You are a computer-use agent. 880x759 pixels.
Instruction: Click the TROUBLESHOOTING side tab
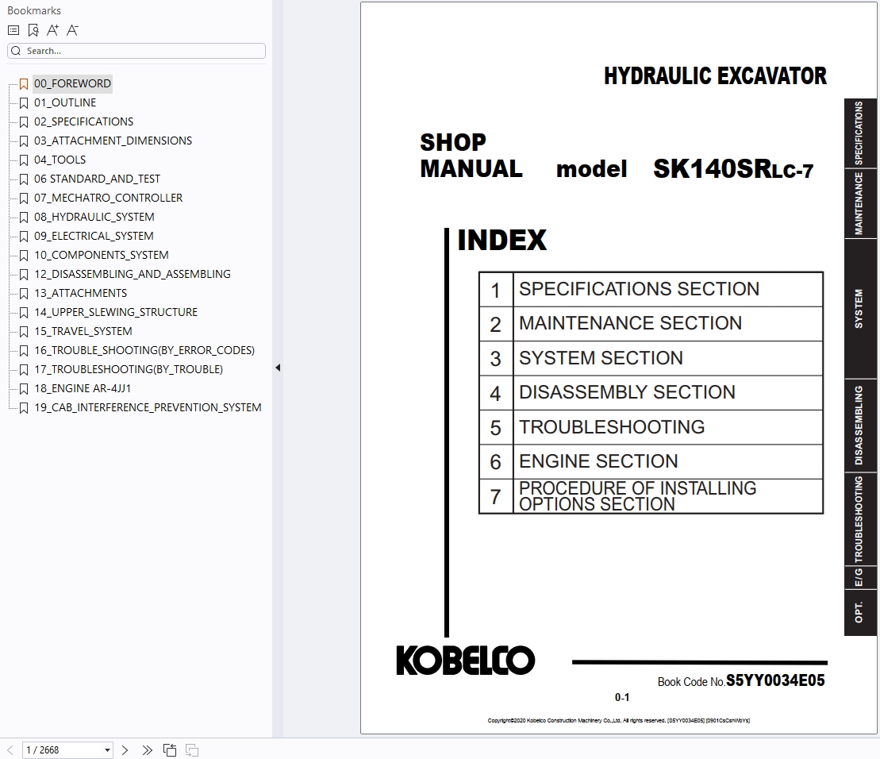tap(859, 518)
